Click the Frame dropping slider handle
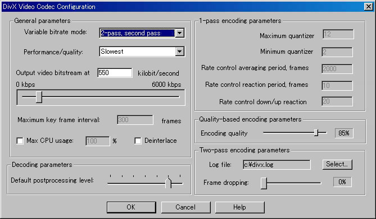Viewport: 376px width, 219px height. (264, 183)
